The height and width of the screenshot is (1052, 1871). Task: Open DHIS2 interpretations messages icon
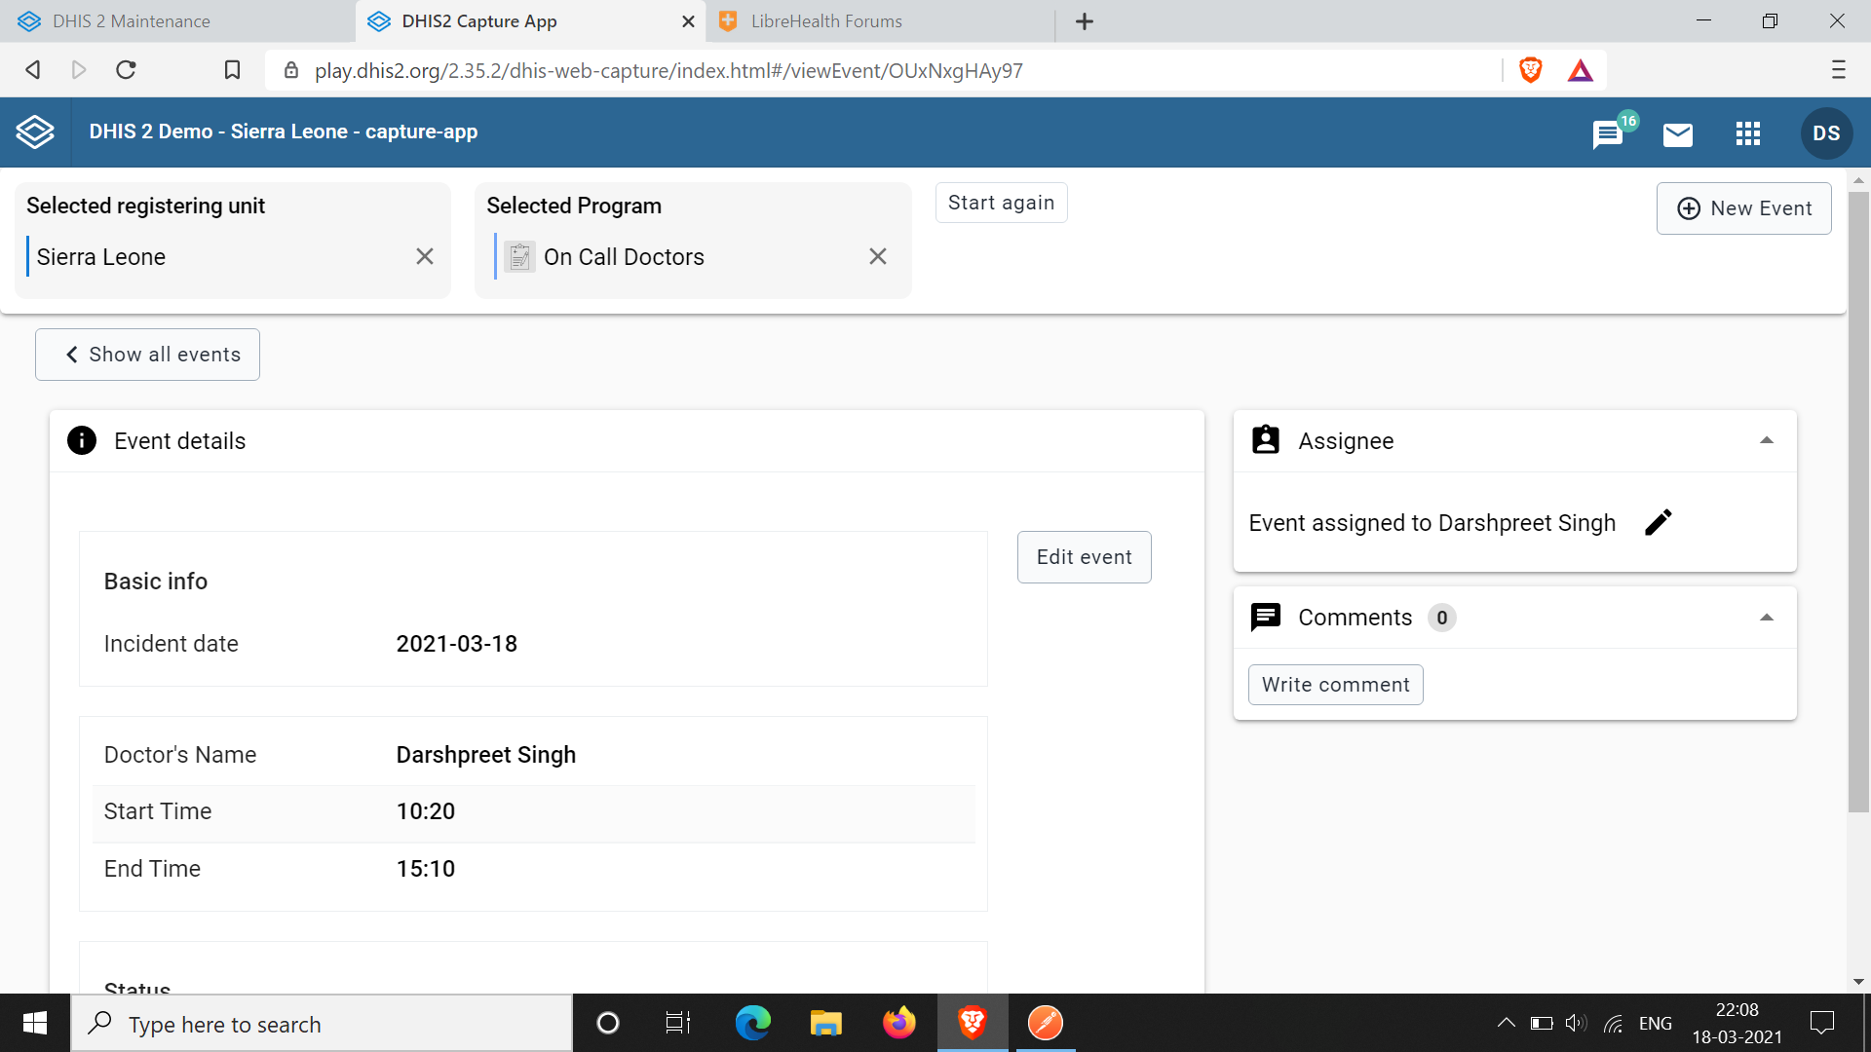coord(1608,133)
